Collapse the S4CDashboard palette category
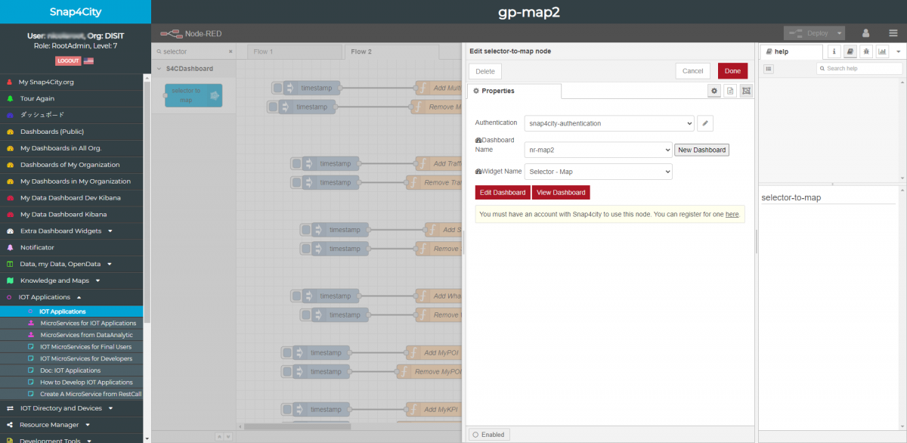Image resolution: width=907 pixels, height=443 pixels. [x=160, y=69]
